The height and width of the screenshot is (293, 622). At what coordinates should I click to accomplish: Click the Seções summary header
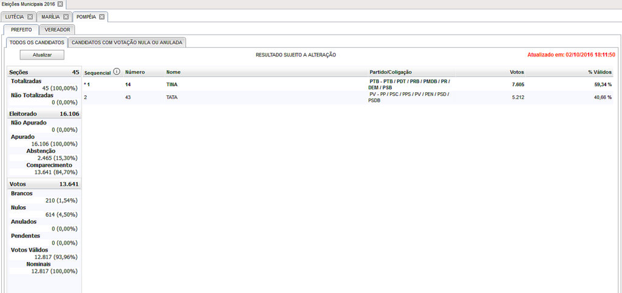(44, 72)
